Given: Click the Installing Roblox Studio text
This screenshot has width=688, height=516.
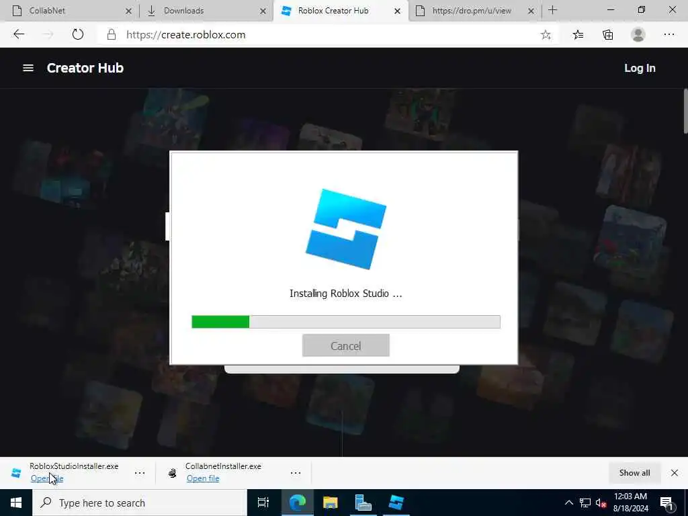Looking at the screenshot, I should tap(346, 294).
